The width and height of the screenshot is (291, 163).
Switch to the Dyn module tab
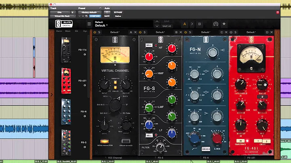click(x=85, y=31)
